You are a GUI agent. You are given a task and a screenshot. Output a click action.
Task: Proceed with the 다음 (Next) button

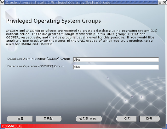[150, 119]
